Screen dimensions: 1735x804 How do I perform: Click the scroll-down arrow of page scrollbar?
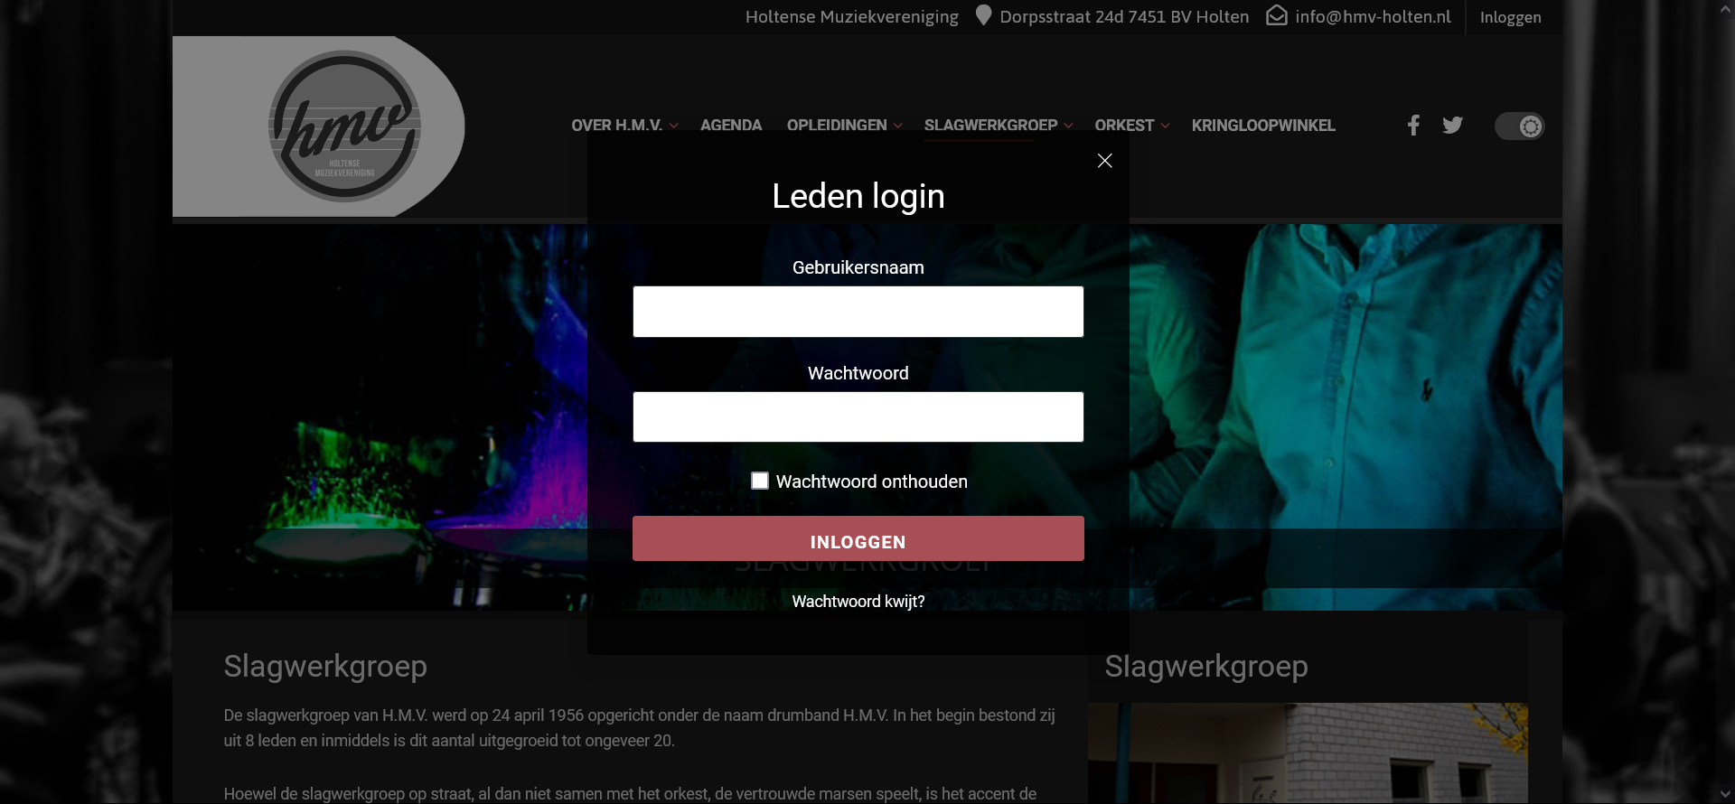pos(1725,795)
